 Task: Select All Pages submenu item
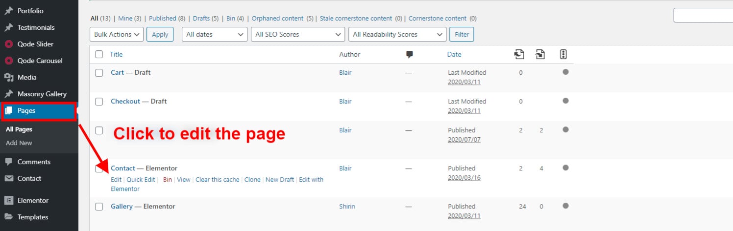pyautogui.click(x=19, y=129)
